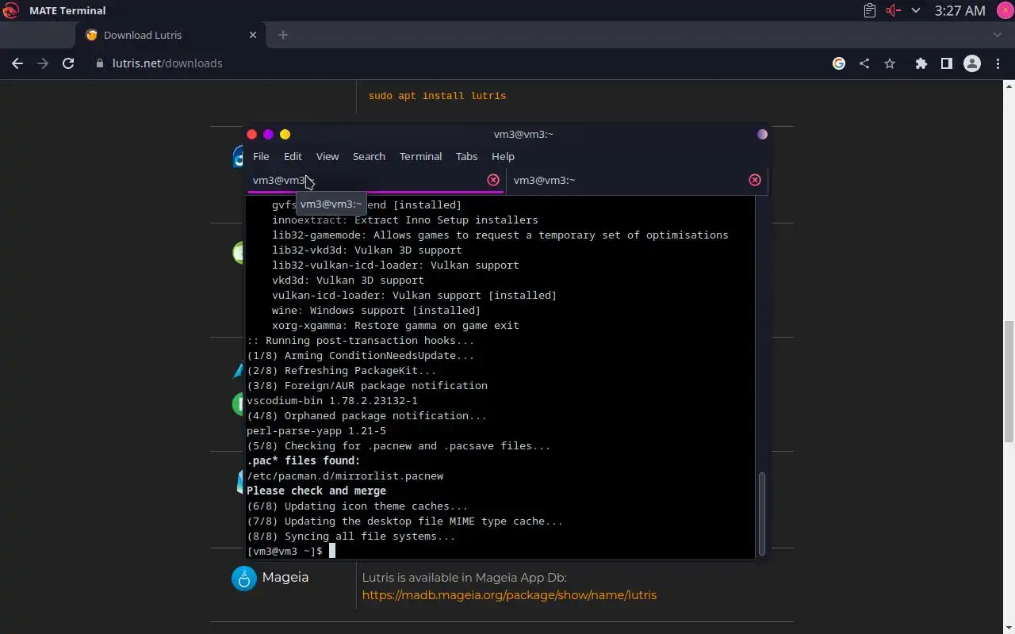This screenshot has height=634, width=1015.
Task: Click 'wine: Windows support [installed]' line
Action: coord(376,311)
